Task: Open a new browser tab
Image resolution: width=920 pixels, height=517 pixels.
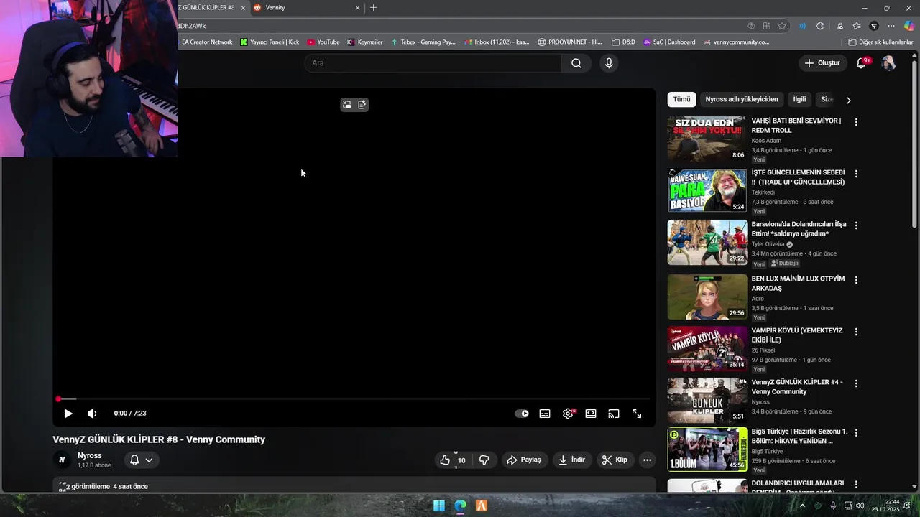Action: pos(373,8)
